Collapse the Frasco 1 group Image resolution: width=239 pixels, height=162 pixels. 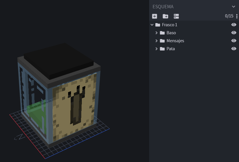(152, 25)
